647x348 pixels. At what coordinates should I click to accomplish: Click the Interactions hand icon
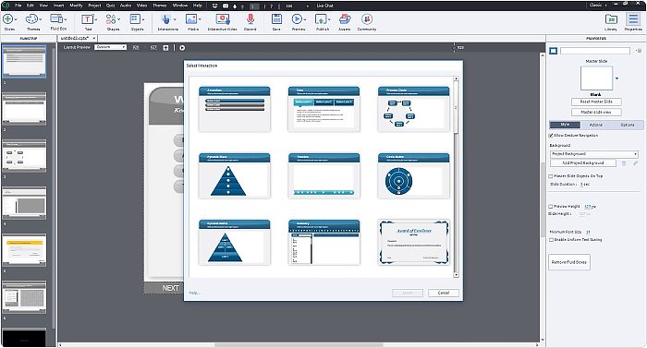pyautogui.click(x=165, y=19)
